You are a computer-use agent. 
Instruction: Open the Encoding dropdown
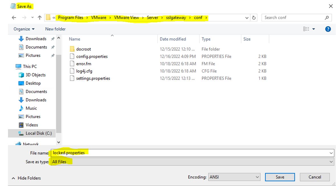coord(234,177)
